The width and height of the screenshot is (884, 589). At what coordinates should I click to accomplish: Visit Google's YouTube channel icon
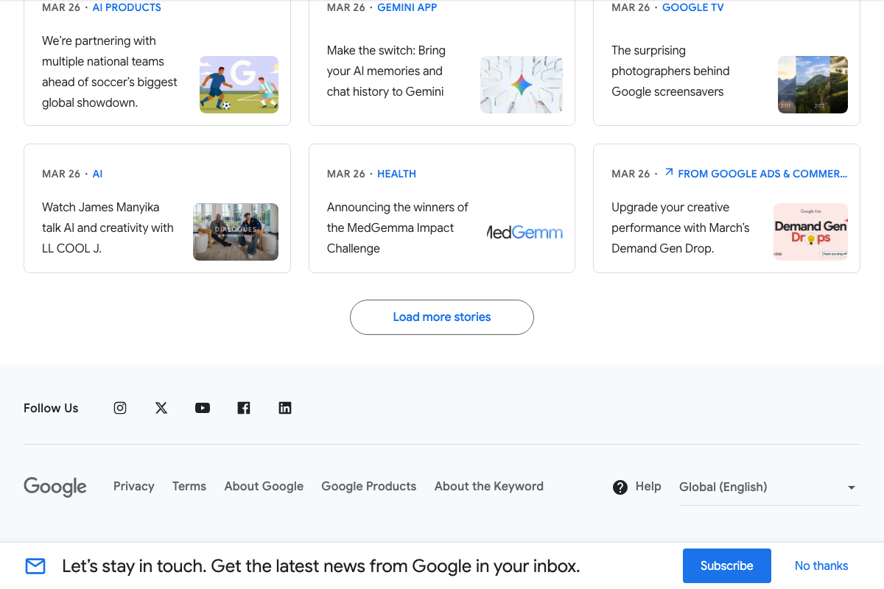[x=203, y=408]
